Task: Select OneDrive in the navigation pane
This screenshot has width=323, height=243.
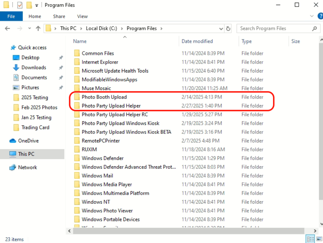Action: [x=28, y=141]
